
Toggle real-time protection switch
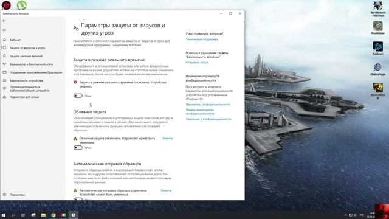pos(78,96)
